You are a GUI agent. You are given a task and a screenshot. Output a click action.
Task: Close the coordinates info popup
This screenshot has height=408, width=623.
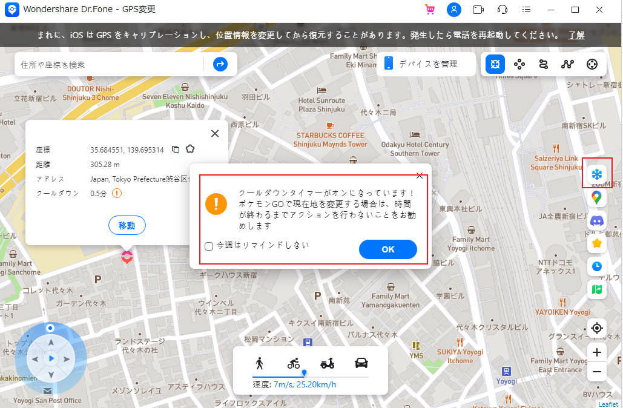coord(215,134)
